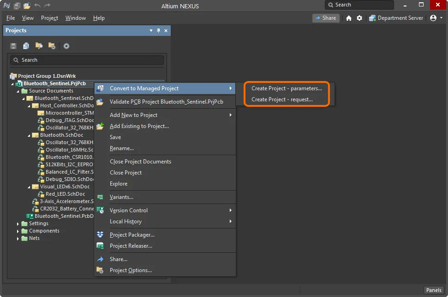The width and height of the screenshot is (448, 297).
Task: Collapse the Source Documents folder
Action: point(18,91)
